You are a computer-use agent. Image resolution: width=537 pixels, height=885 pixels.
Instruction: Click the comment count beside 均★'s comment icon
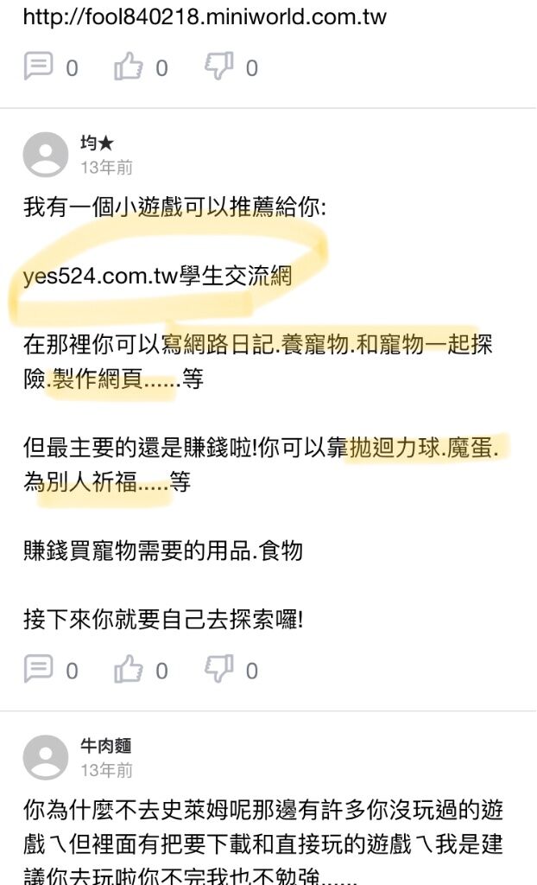coord(72,671)
